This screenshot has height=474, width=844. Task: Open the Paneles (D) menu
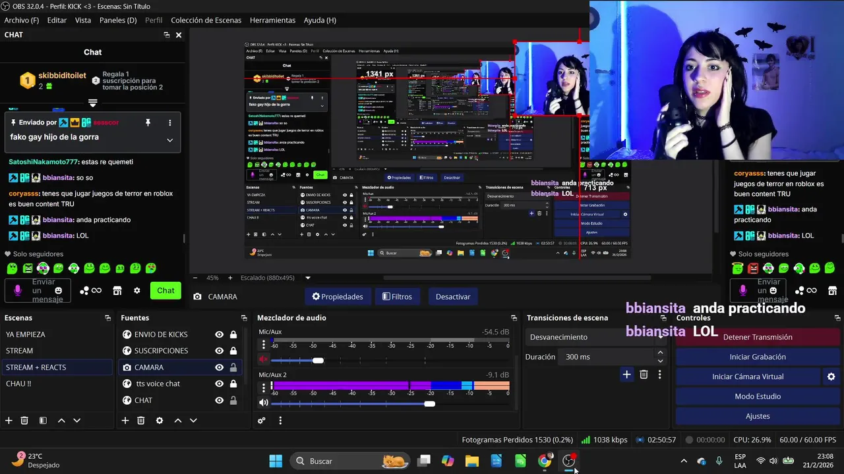point(118,20)
